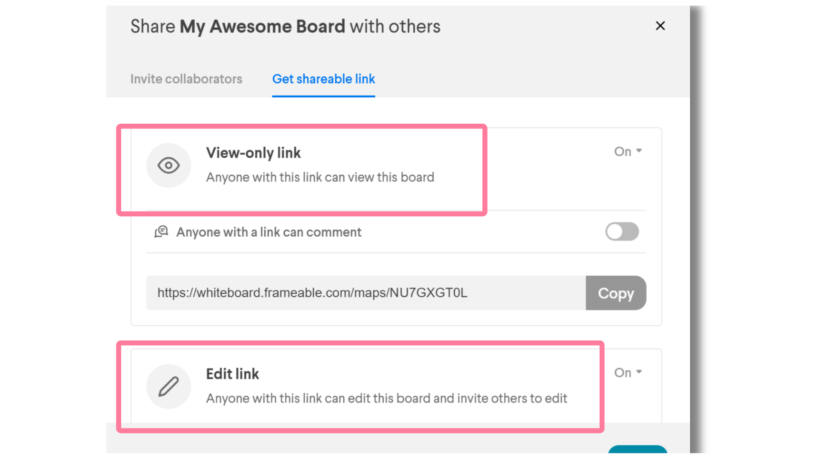Click 'Anyone with a link can comment' label
The image size is (817, 459).
click(269, 232)
